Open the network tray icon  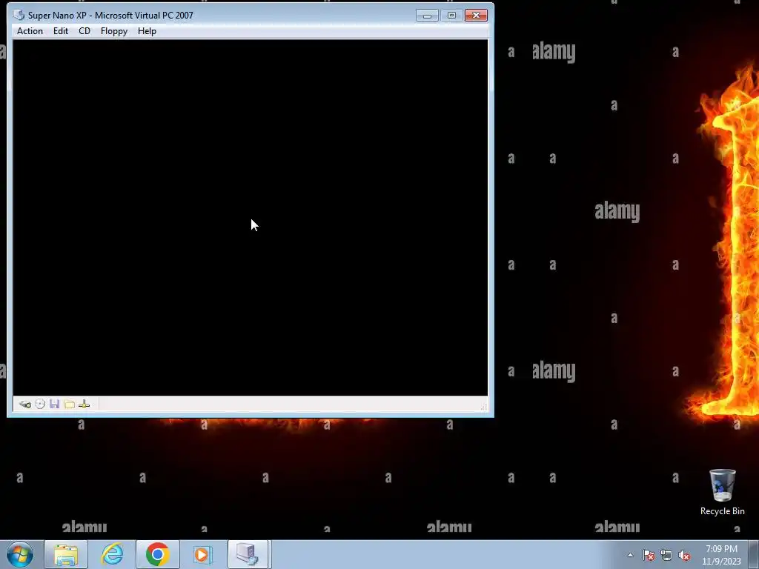pyautogui.click(x=666, y=555)
